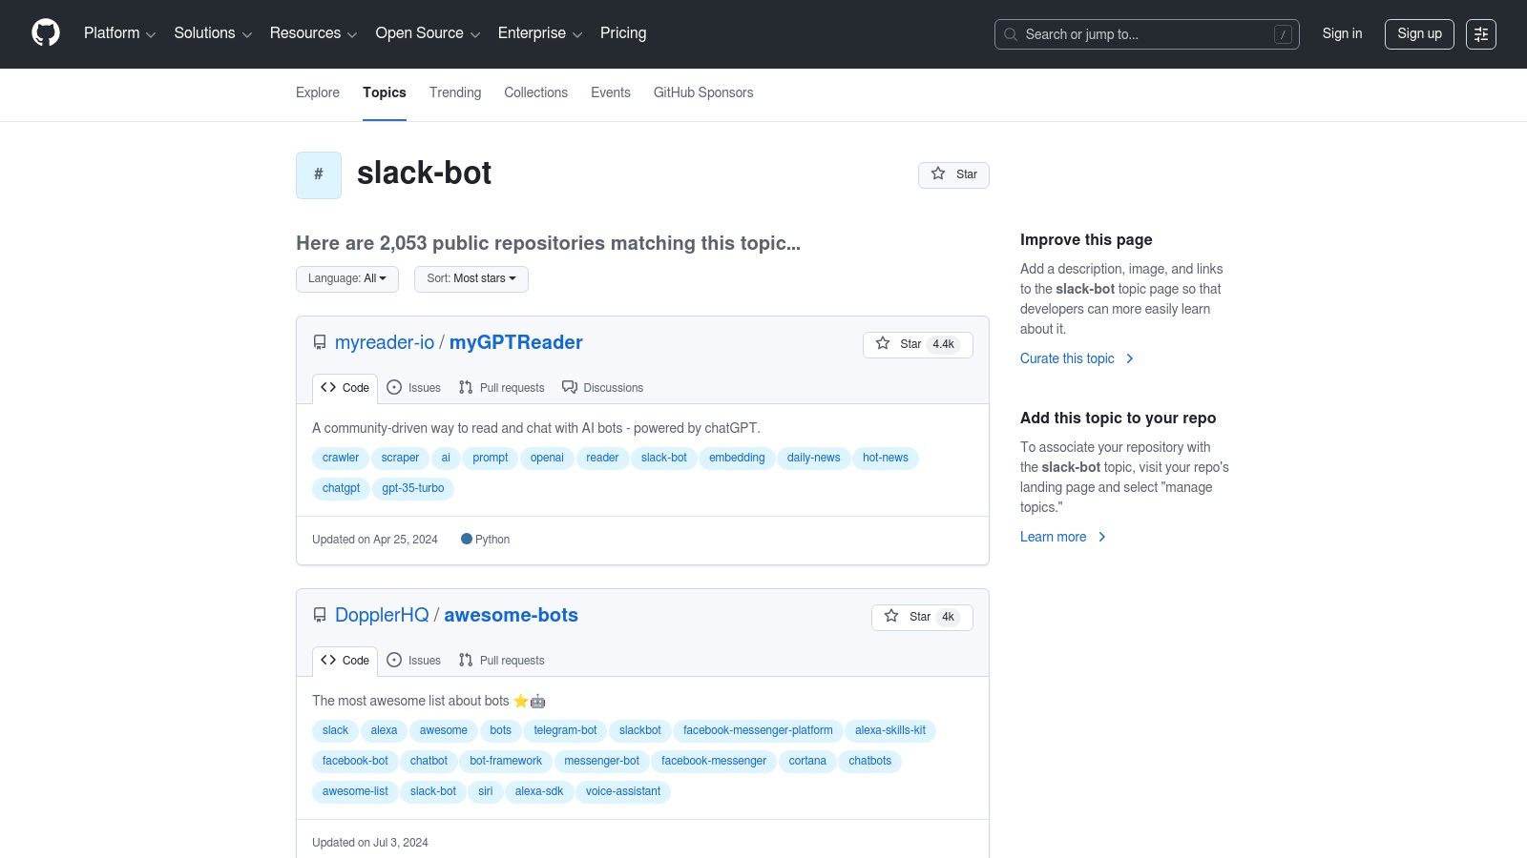Expand the Solutions menu
The width and height of the screenshot is (1527, 858).
pos(213,33)
